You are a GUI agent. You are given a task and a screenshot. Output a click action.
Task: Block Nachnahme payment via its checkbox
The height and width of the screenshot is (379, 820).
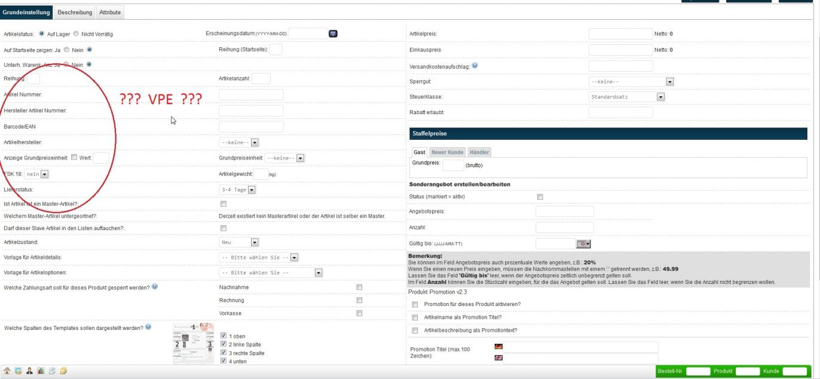(x=359, y=288)
